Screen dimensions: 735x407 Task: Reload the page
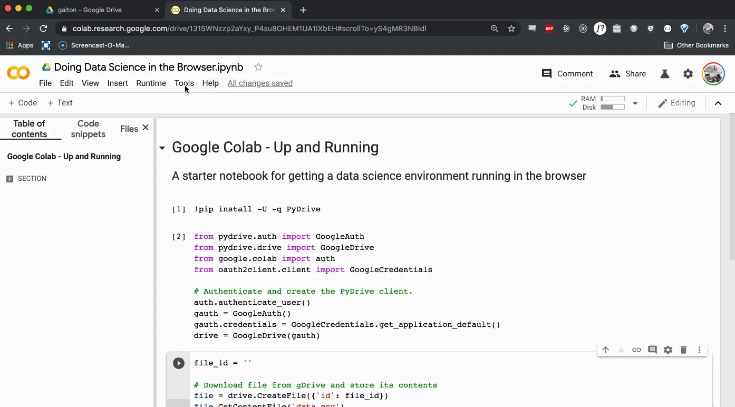[x=43, y=28]
